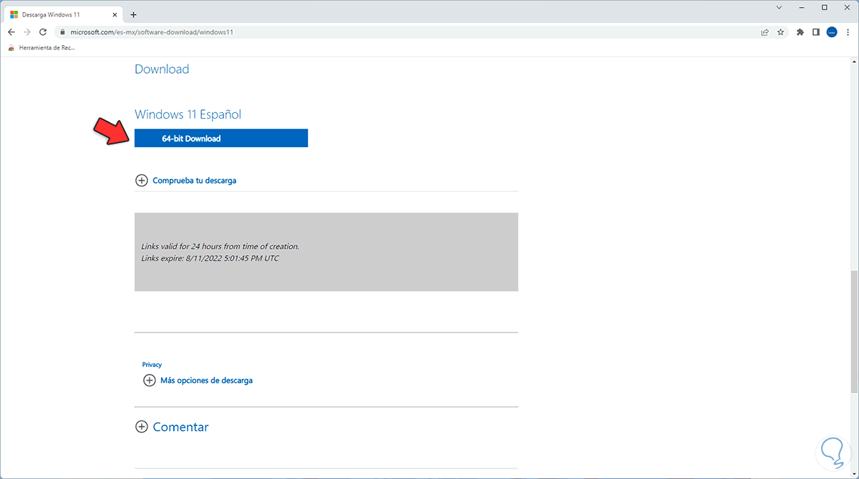Bookmark this page with the star

(x=781, y=32)
